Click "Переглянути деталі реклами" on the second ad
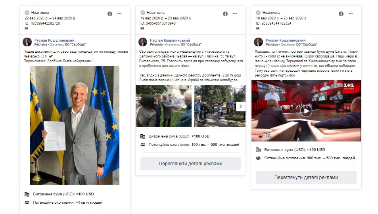378x214 pixels. pyautogui.click(x=190, y=164)
